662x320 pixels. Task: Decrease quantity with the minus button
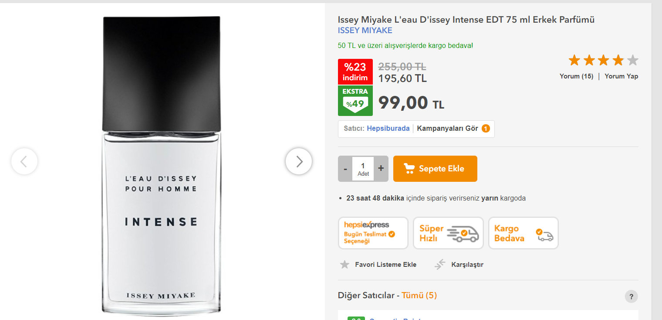[345, 169]
